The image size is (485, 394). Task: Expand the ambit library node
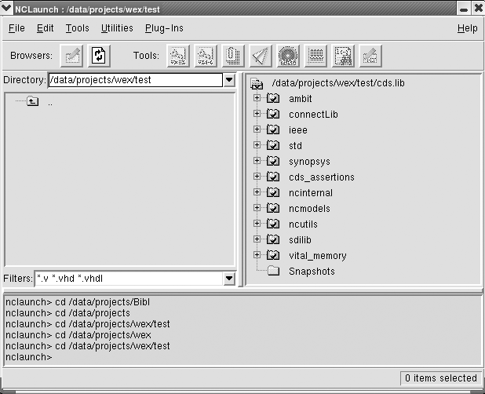257,98
